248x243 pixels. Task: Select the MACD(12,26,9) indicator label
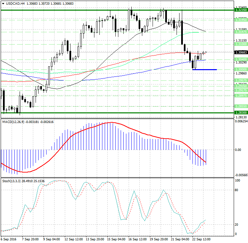pyautogui.click(x=13, y=122)
